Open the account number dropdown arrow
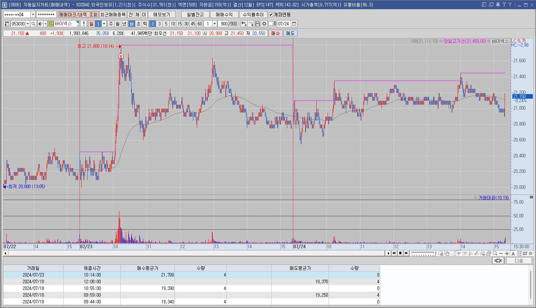The width and height of the screenshot is (536, 308). pyautogui.click(x=33, y=14)
